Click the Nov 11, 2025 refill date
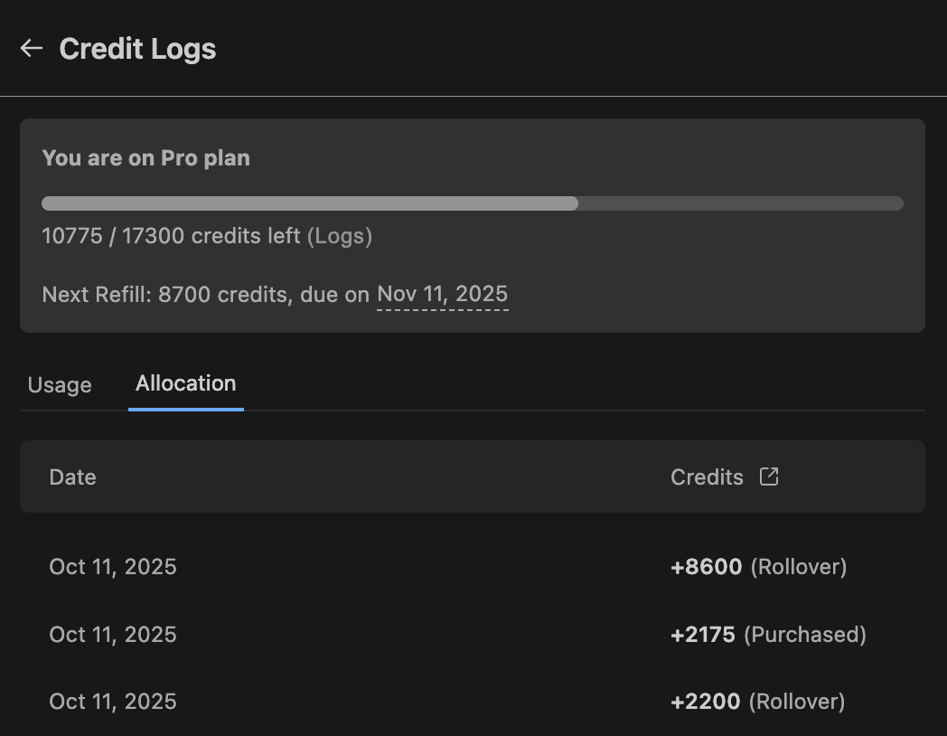 [442, 294]
